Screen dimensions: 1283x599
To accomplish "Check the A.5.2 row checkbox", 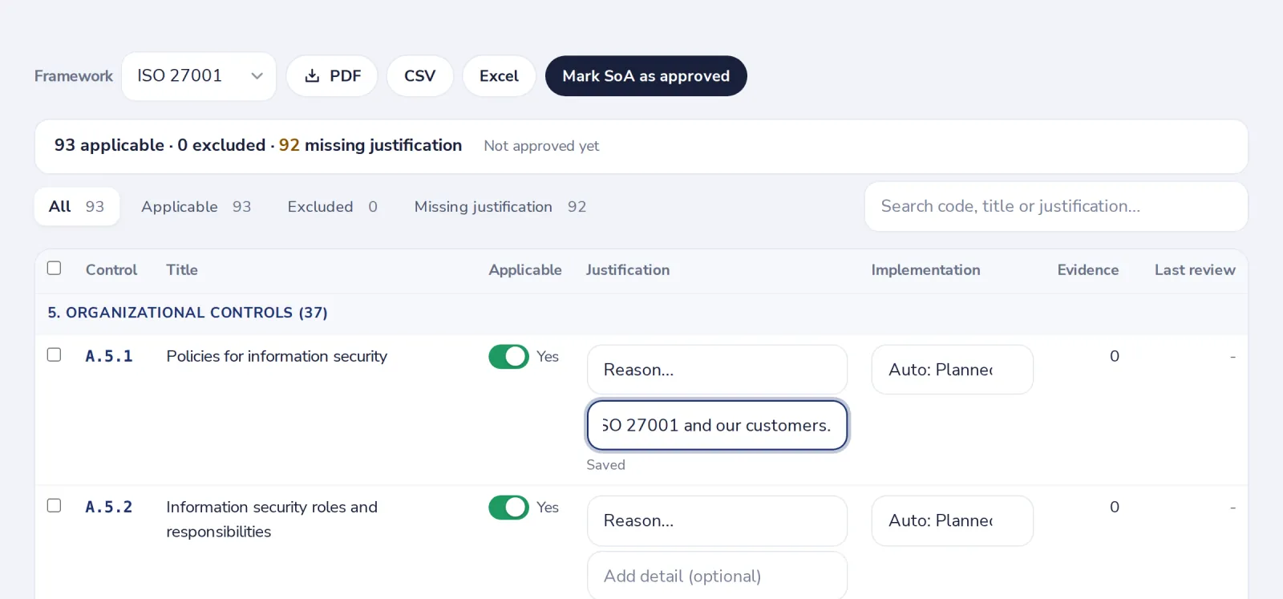I will [54, 505].
